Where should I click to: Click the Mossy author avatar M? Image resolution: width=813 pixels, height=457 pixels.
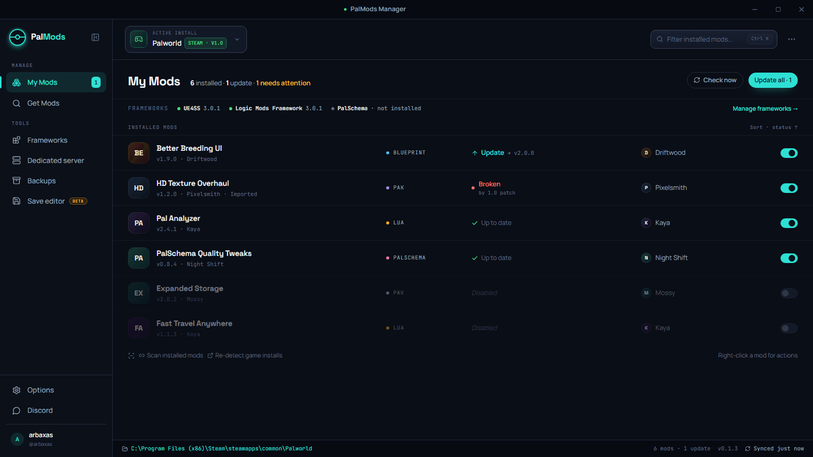(646, 293)
